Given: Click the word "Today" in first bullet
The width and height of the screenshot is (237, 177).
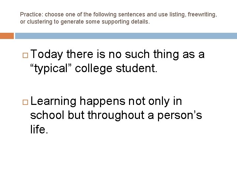Looking at the screenshot, I should (46, 54).
